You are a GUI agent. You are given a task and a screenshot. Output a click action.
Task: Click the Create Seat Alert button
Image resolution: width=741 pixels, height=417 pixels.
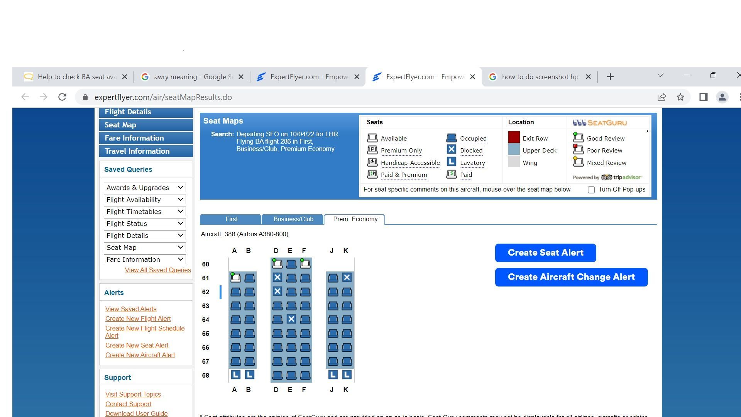click(x=545, y=253)
